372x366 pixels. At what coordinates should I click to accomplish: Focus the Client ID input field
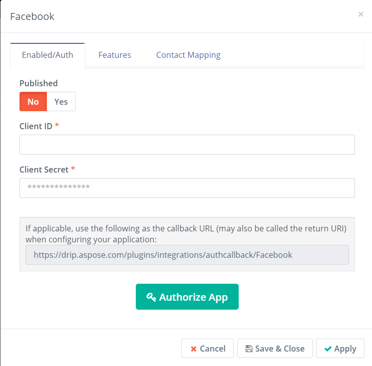tap(187, 145)
